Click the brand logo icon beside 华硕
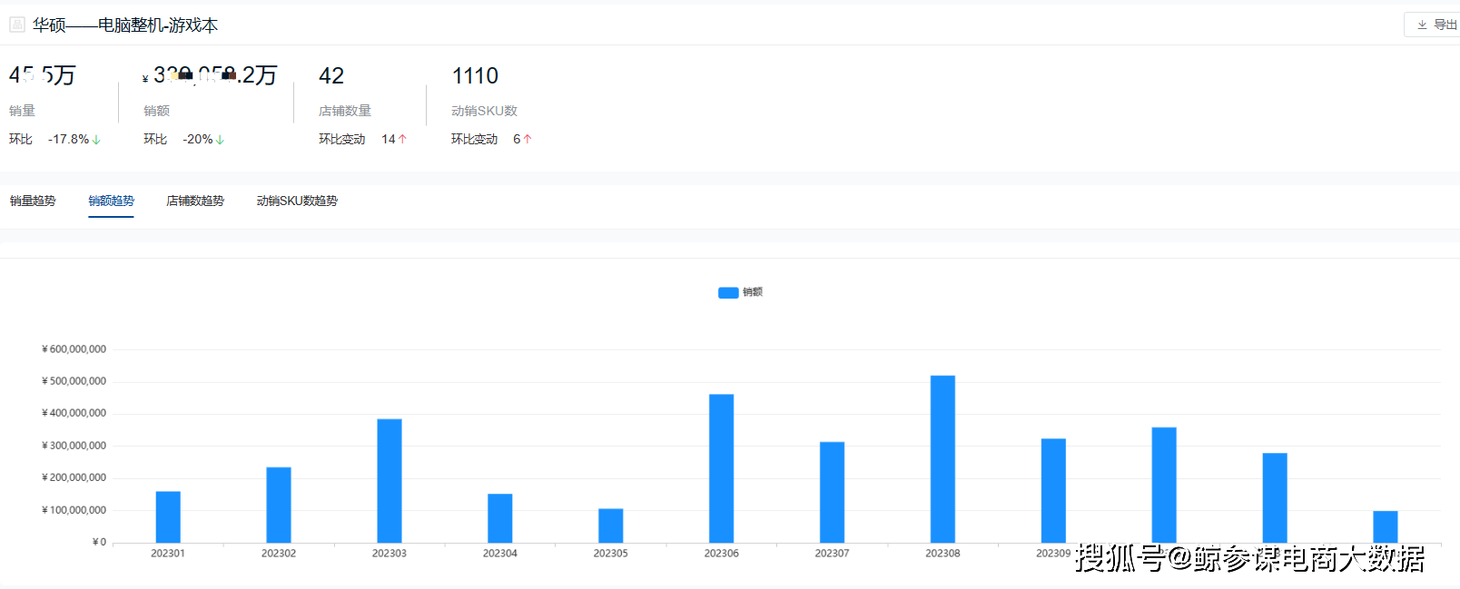 tap(17, 25)
